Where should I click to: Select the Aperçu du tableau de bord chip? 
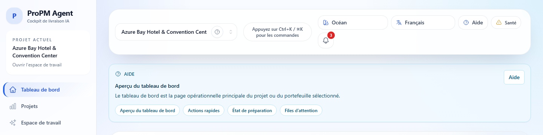pos(147,111)
